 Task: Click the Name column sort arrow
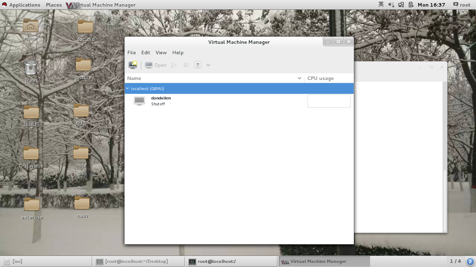point(299,78)
